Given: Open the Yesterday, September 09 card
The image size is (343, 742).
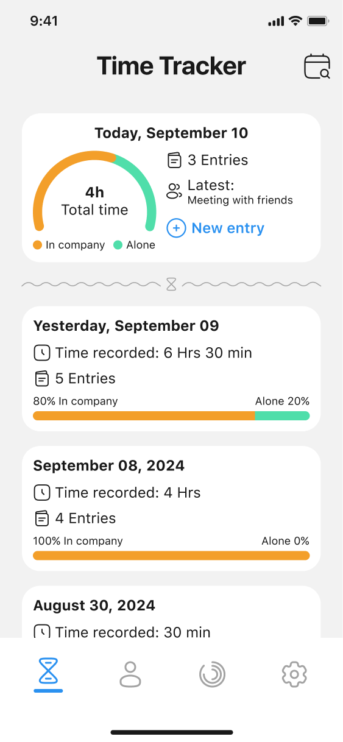Looking at the screenshot, I should 171,369.
